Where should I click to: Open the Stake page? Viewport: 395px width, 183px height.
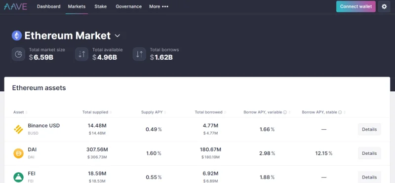101,6
